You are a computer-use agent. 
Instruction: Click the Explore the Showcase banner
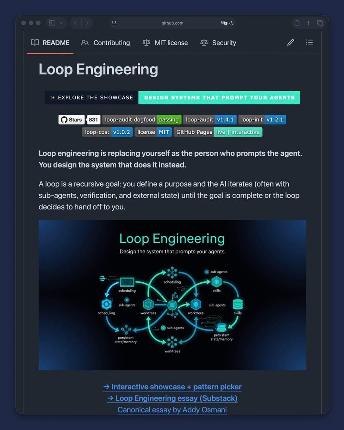click(92, 98)
